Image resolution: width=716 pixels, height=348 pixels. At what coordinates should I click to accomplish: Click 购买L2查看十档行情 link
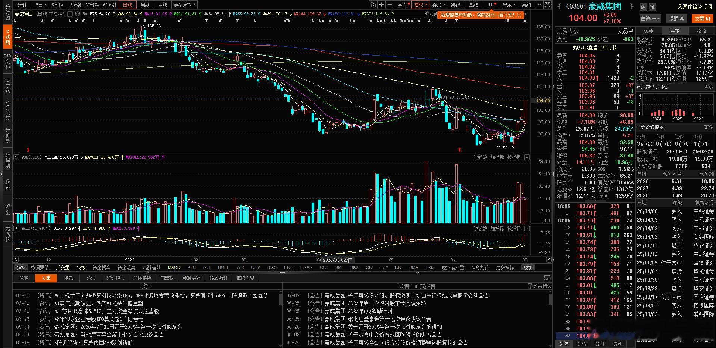pos(595,48)
